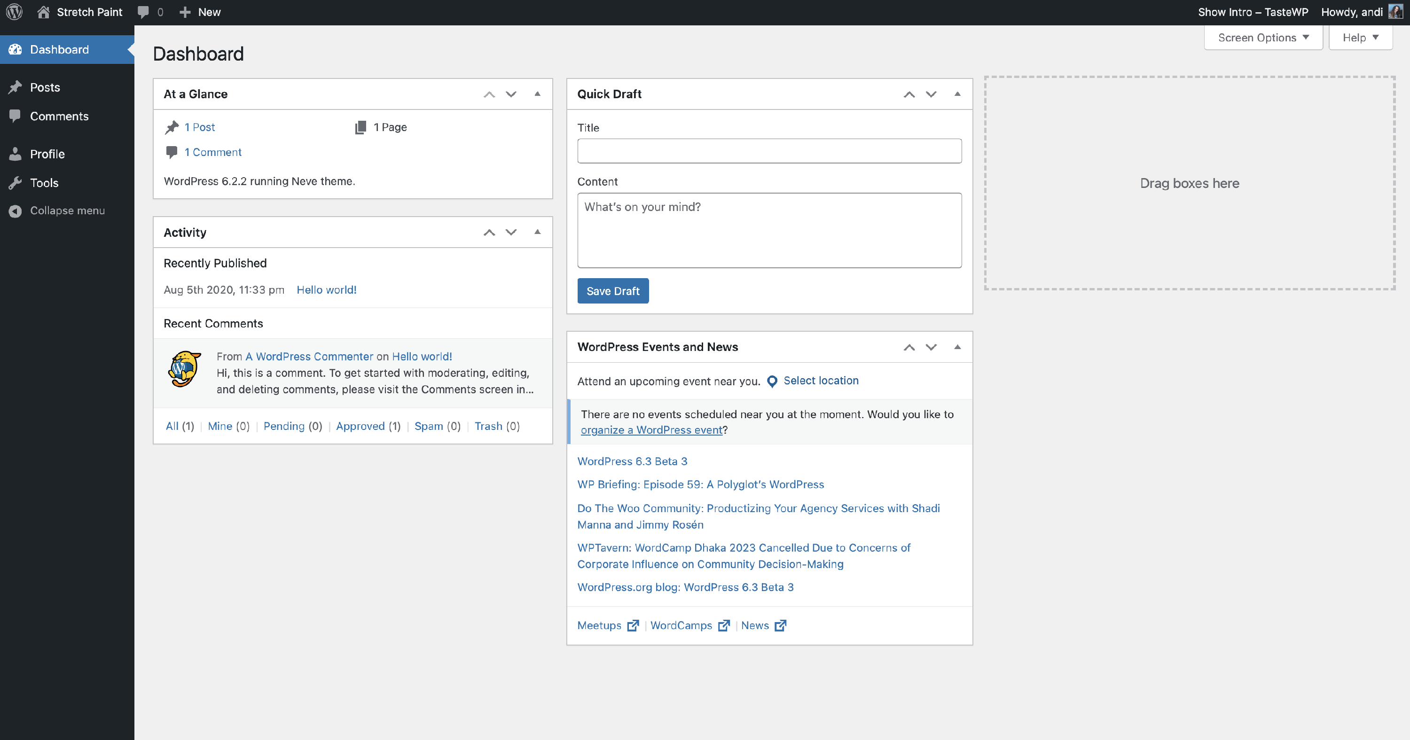Open the organize a WordPress event link
This screenshot has height=740, width=1410.
click(x=651, y=430)
